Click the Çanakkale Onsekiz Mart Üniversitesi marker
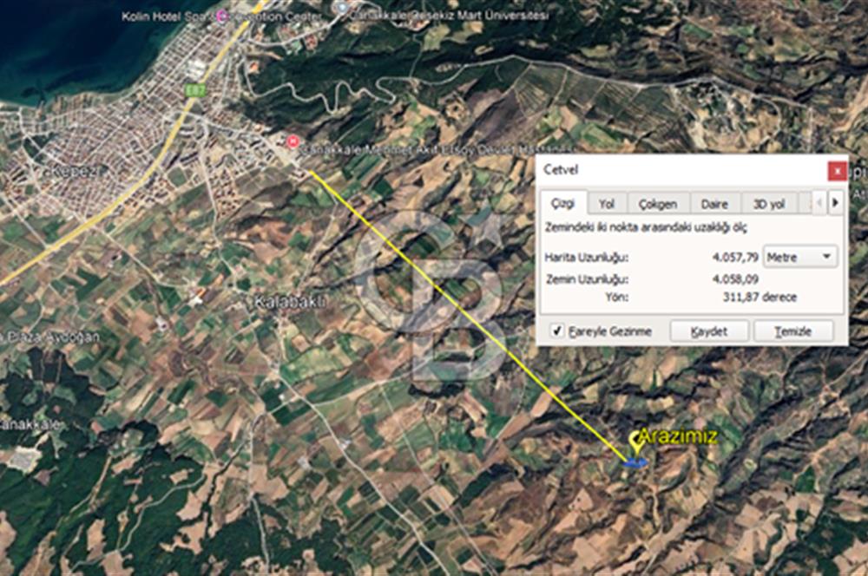 (343, 7)
